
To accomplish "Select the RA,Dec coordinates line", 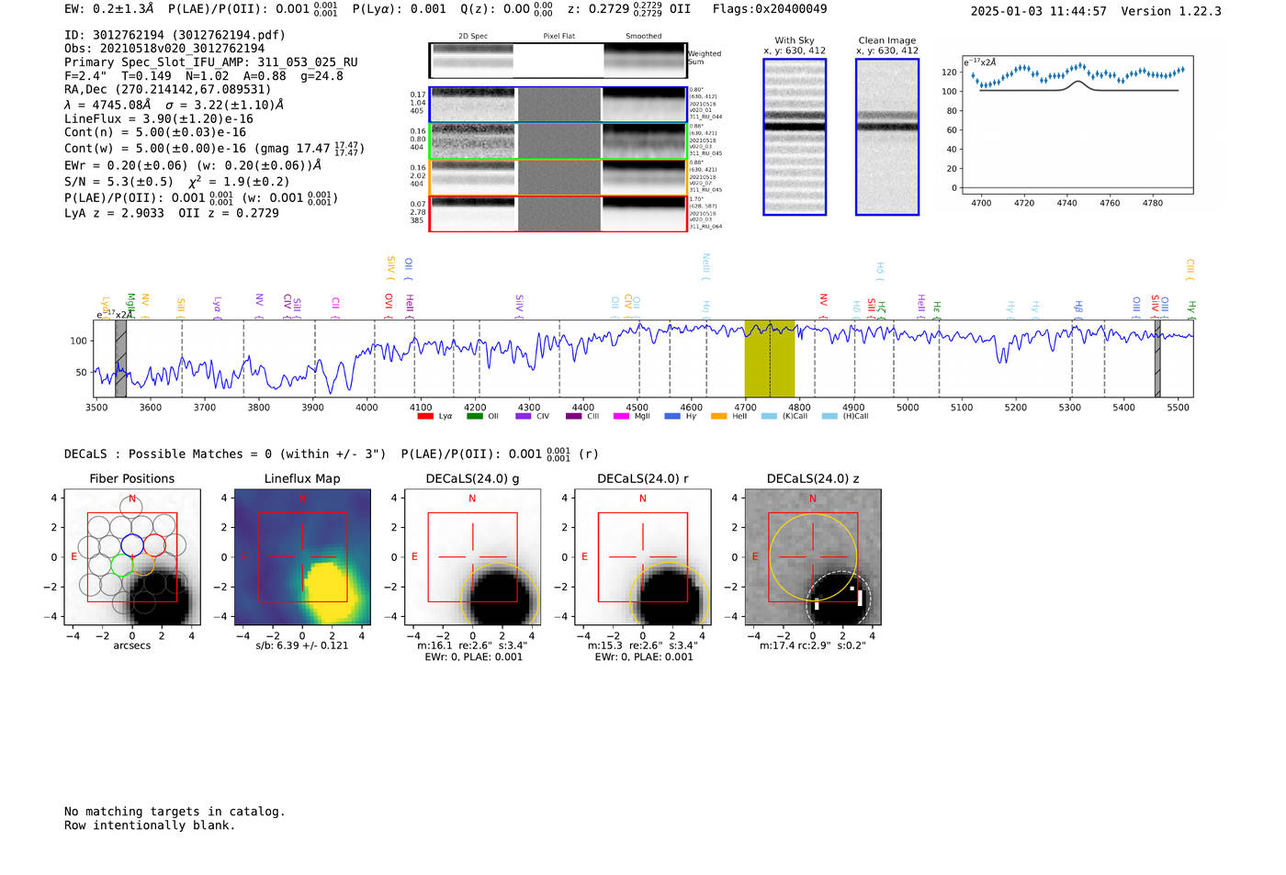I will pyautogui.click(x=168, y=90).
